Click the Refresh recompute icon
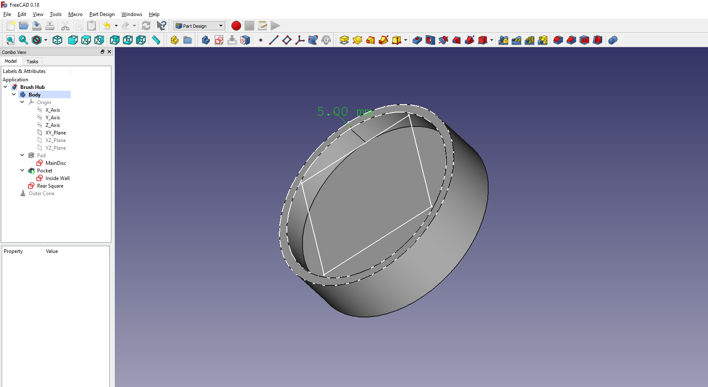Screen dimensions: 708x387 (x=146, y=26)
